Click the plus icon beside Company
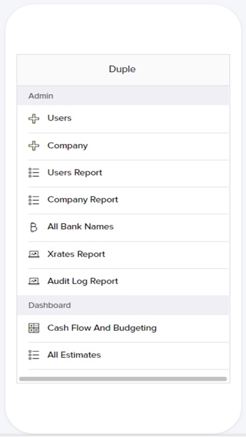The image size is (246, 437). 34,146
